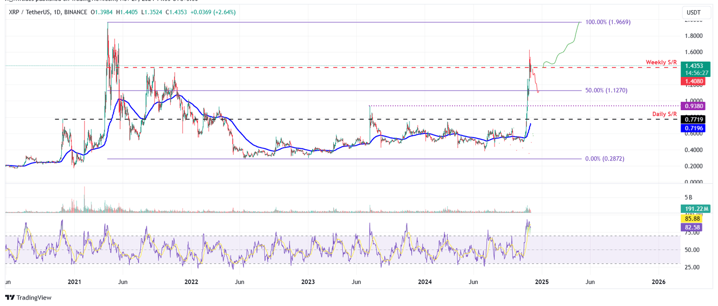Click the Daily S/R text label
The height and width of the screenshot is (306, 718).
[665, 114]
